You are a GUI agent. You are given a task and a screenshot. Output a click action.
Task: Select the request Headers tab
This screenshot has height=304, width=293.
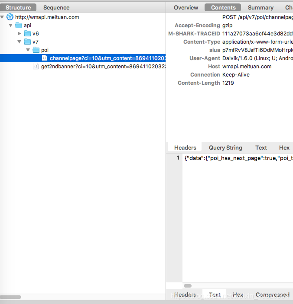[x=185, y=147]
